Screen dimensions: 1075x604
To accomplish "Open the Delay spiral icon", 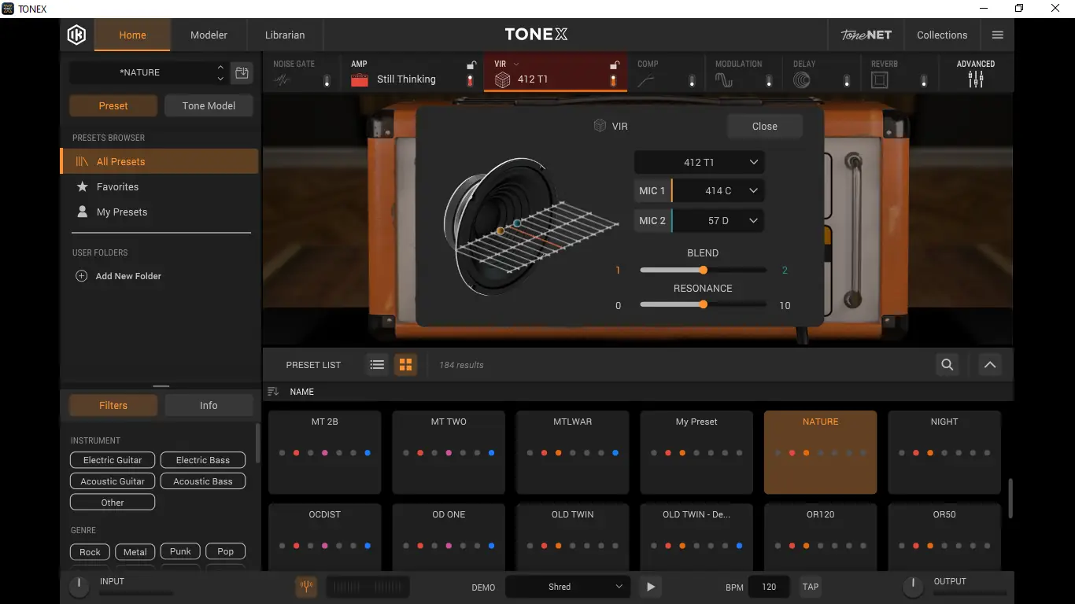I will (x=802, y=79).
